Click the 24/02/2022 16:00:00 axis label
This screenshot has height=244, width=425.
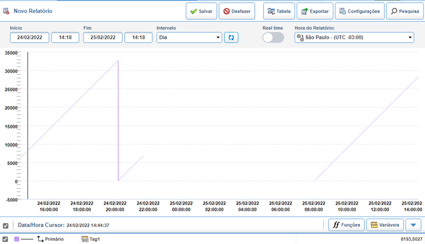[49, 206]
